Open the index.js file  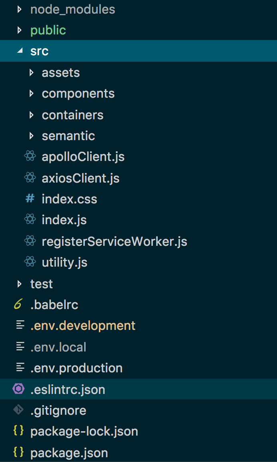[x=64, y=220]
